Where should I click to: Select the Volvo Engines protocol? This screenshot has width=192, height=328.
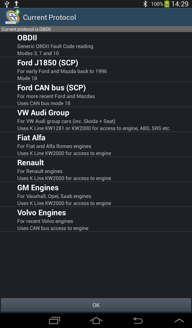point(96,220)
